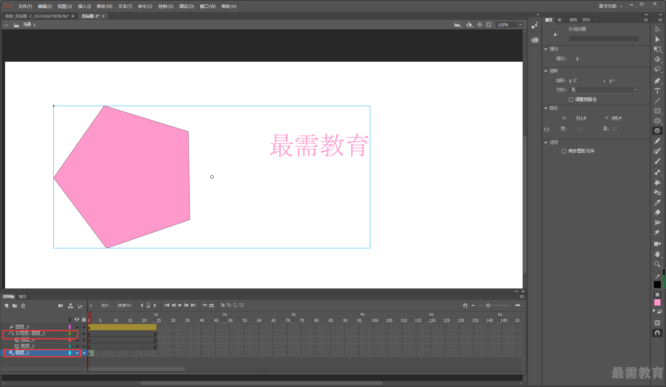Screen dimensions: 666x387
Task: Select the Rectangle tool
Action: click(x=657, y=111)
